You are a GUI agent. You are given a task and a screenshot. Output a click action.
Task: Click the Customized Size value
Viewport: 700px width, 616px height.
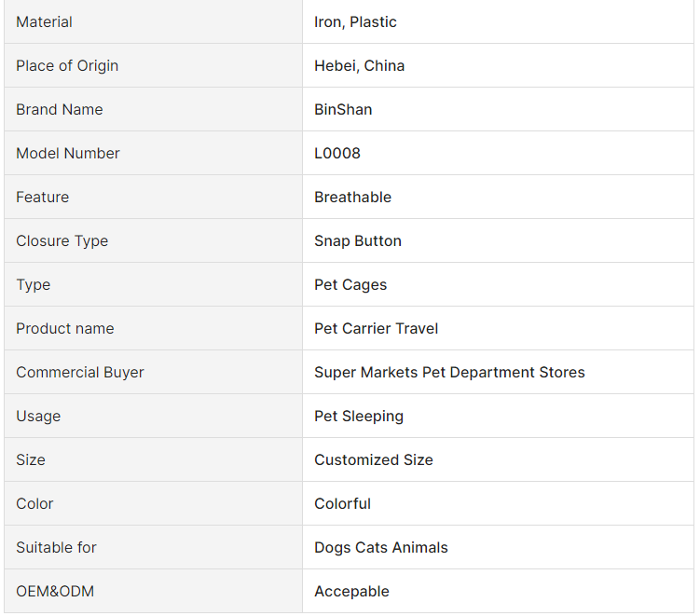click(x=374, y=459)
